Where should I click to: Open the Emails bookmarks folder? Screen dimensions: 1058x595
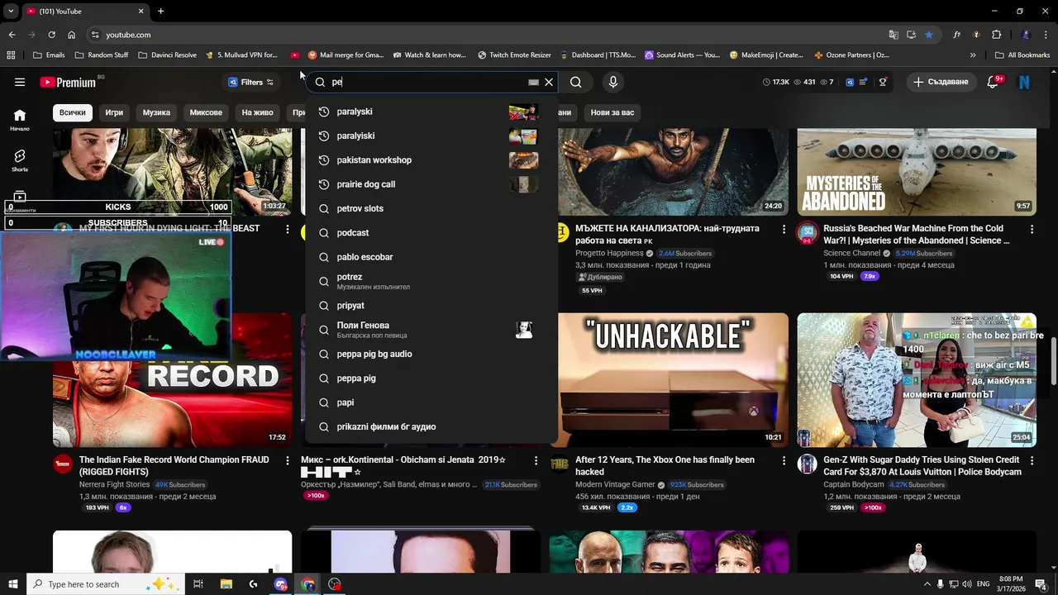48,55
